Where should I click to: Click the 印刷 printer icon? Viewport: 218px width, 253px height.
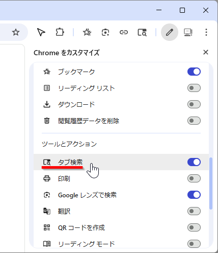[x=47, y=178]
